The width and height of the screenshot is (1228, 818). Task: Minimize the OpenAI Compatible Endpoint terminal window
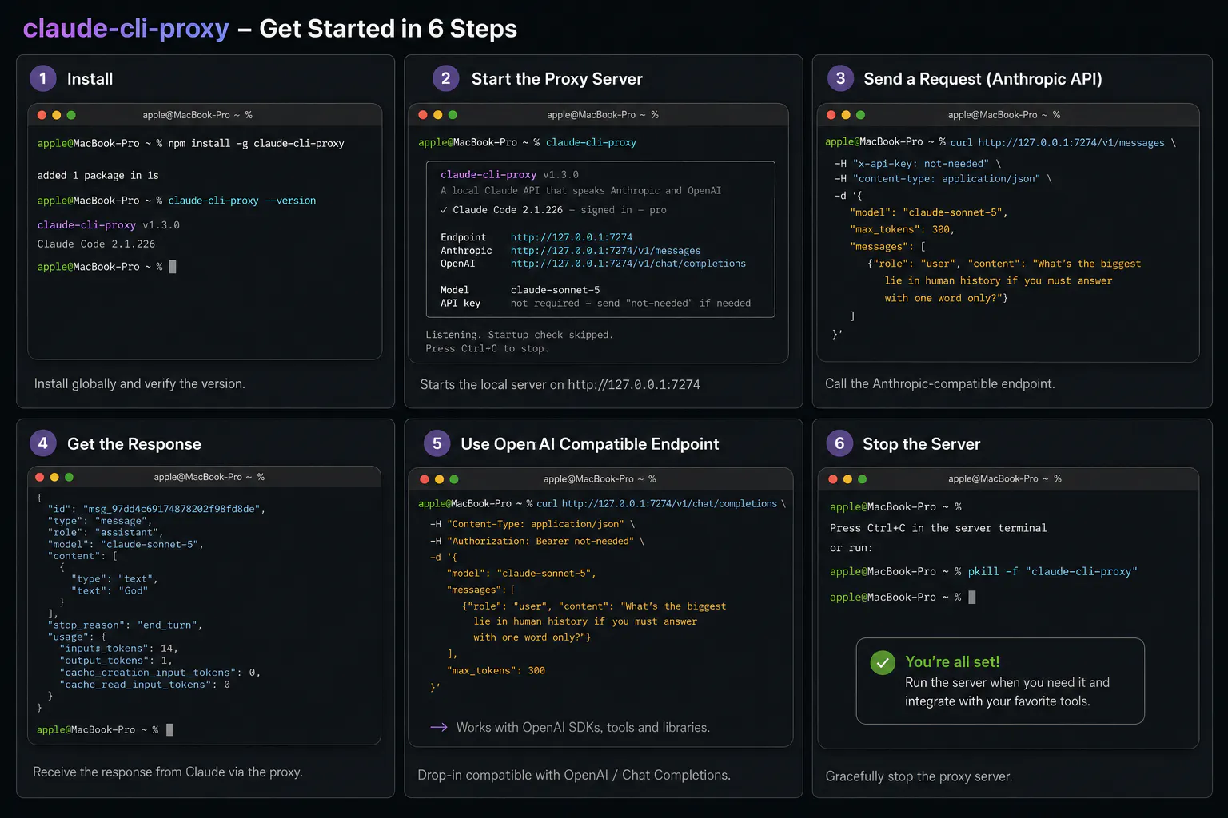coord(439,479)
